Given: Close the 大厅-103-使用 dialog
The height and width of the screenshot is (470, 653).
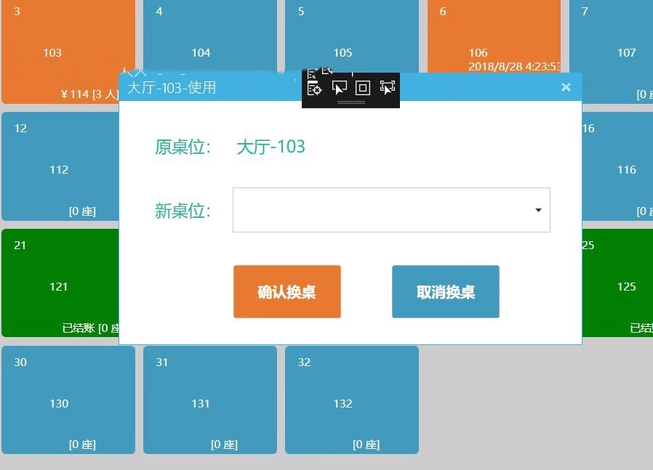Looking at the screenshot, I should click(566, 87).
